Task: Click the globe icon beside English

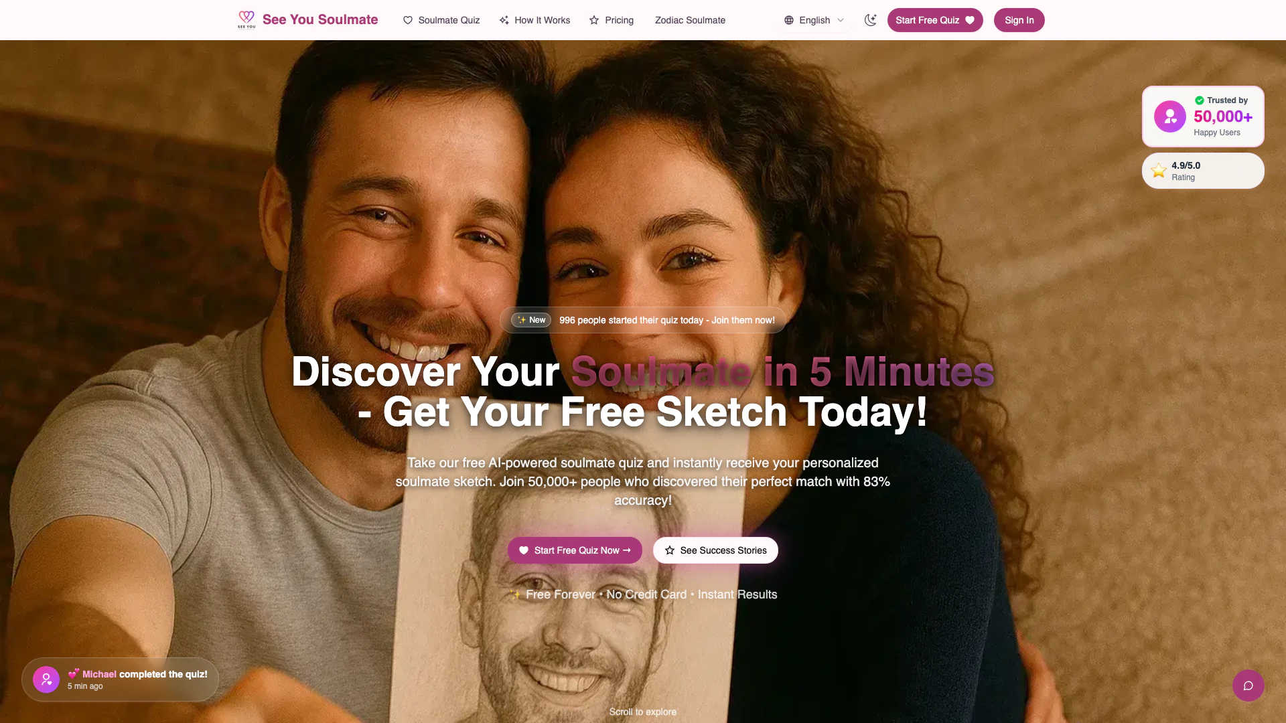Action: pos(789,20)
